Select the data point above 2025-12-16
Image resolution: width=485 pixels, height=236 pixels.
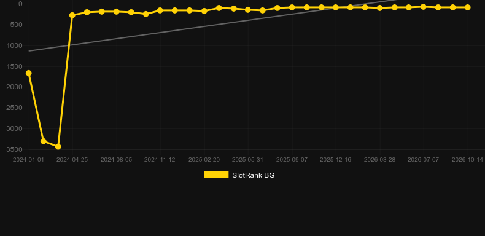[335, 7]
